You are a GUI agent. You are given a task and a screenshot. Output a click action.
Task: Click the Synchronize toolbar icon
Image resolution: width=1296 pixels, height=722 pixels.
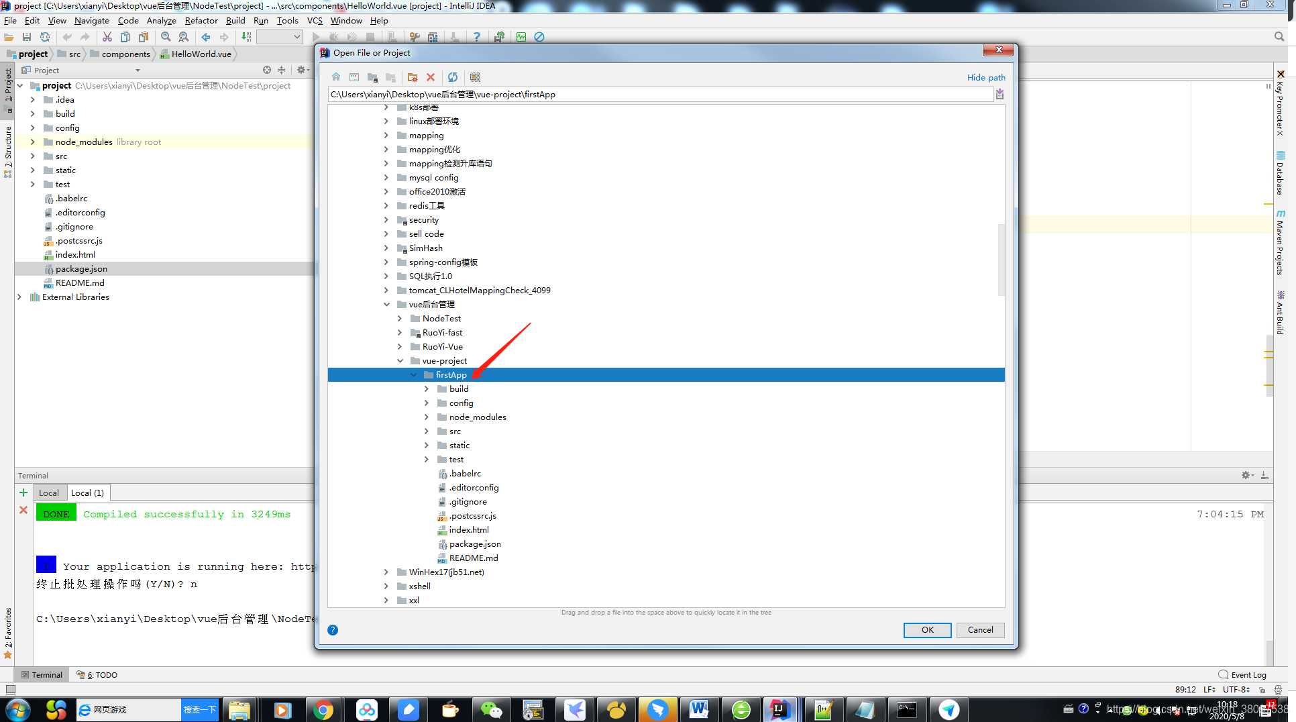(x=45, y=38)
